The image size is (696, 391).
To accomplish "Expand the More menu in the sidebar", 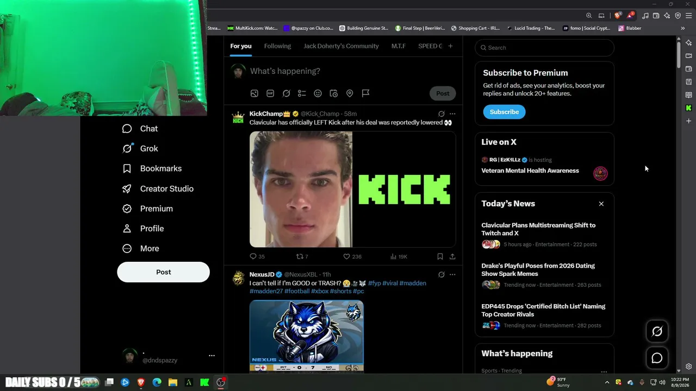I will tap(141, 249).
